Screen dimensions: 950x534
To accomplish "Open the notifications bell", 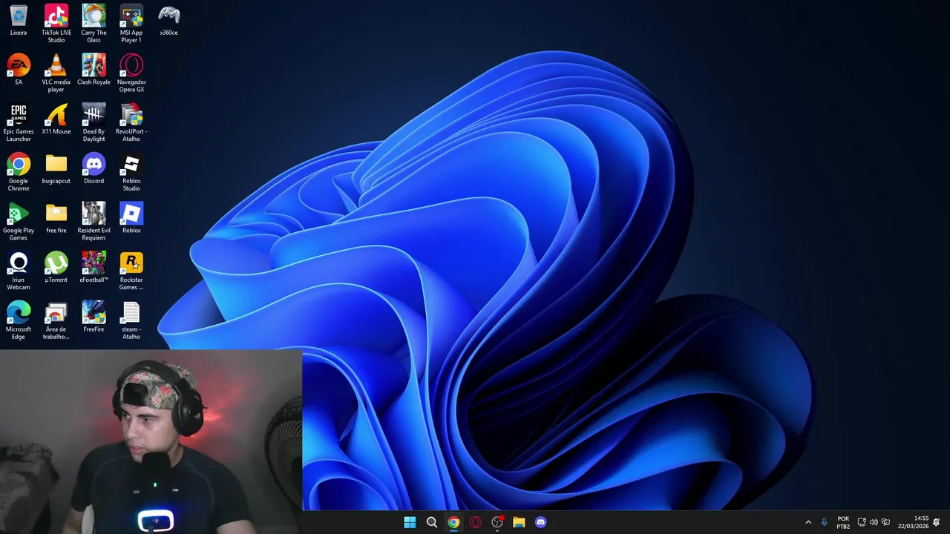I will coord(937,522).
